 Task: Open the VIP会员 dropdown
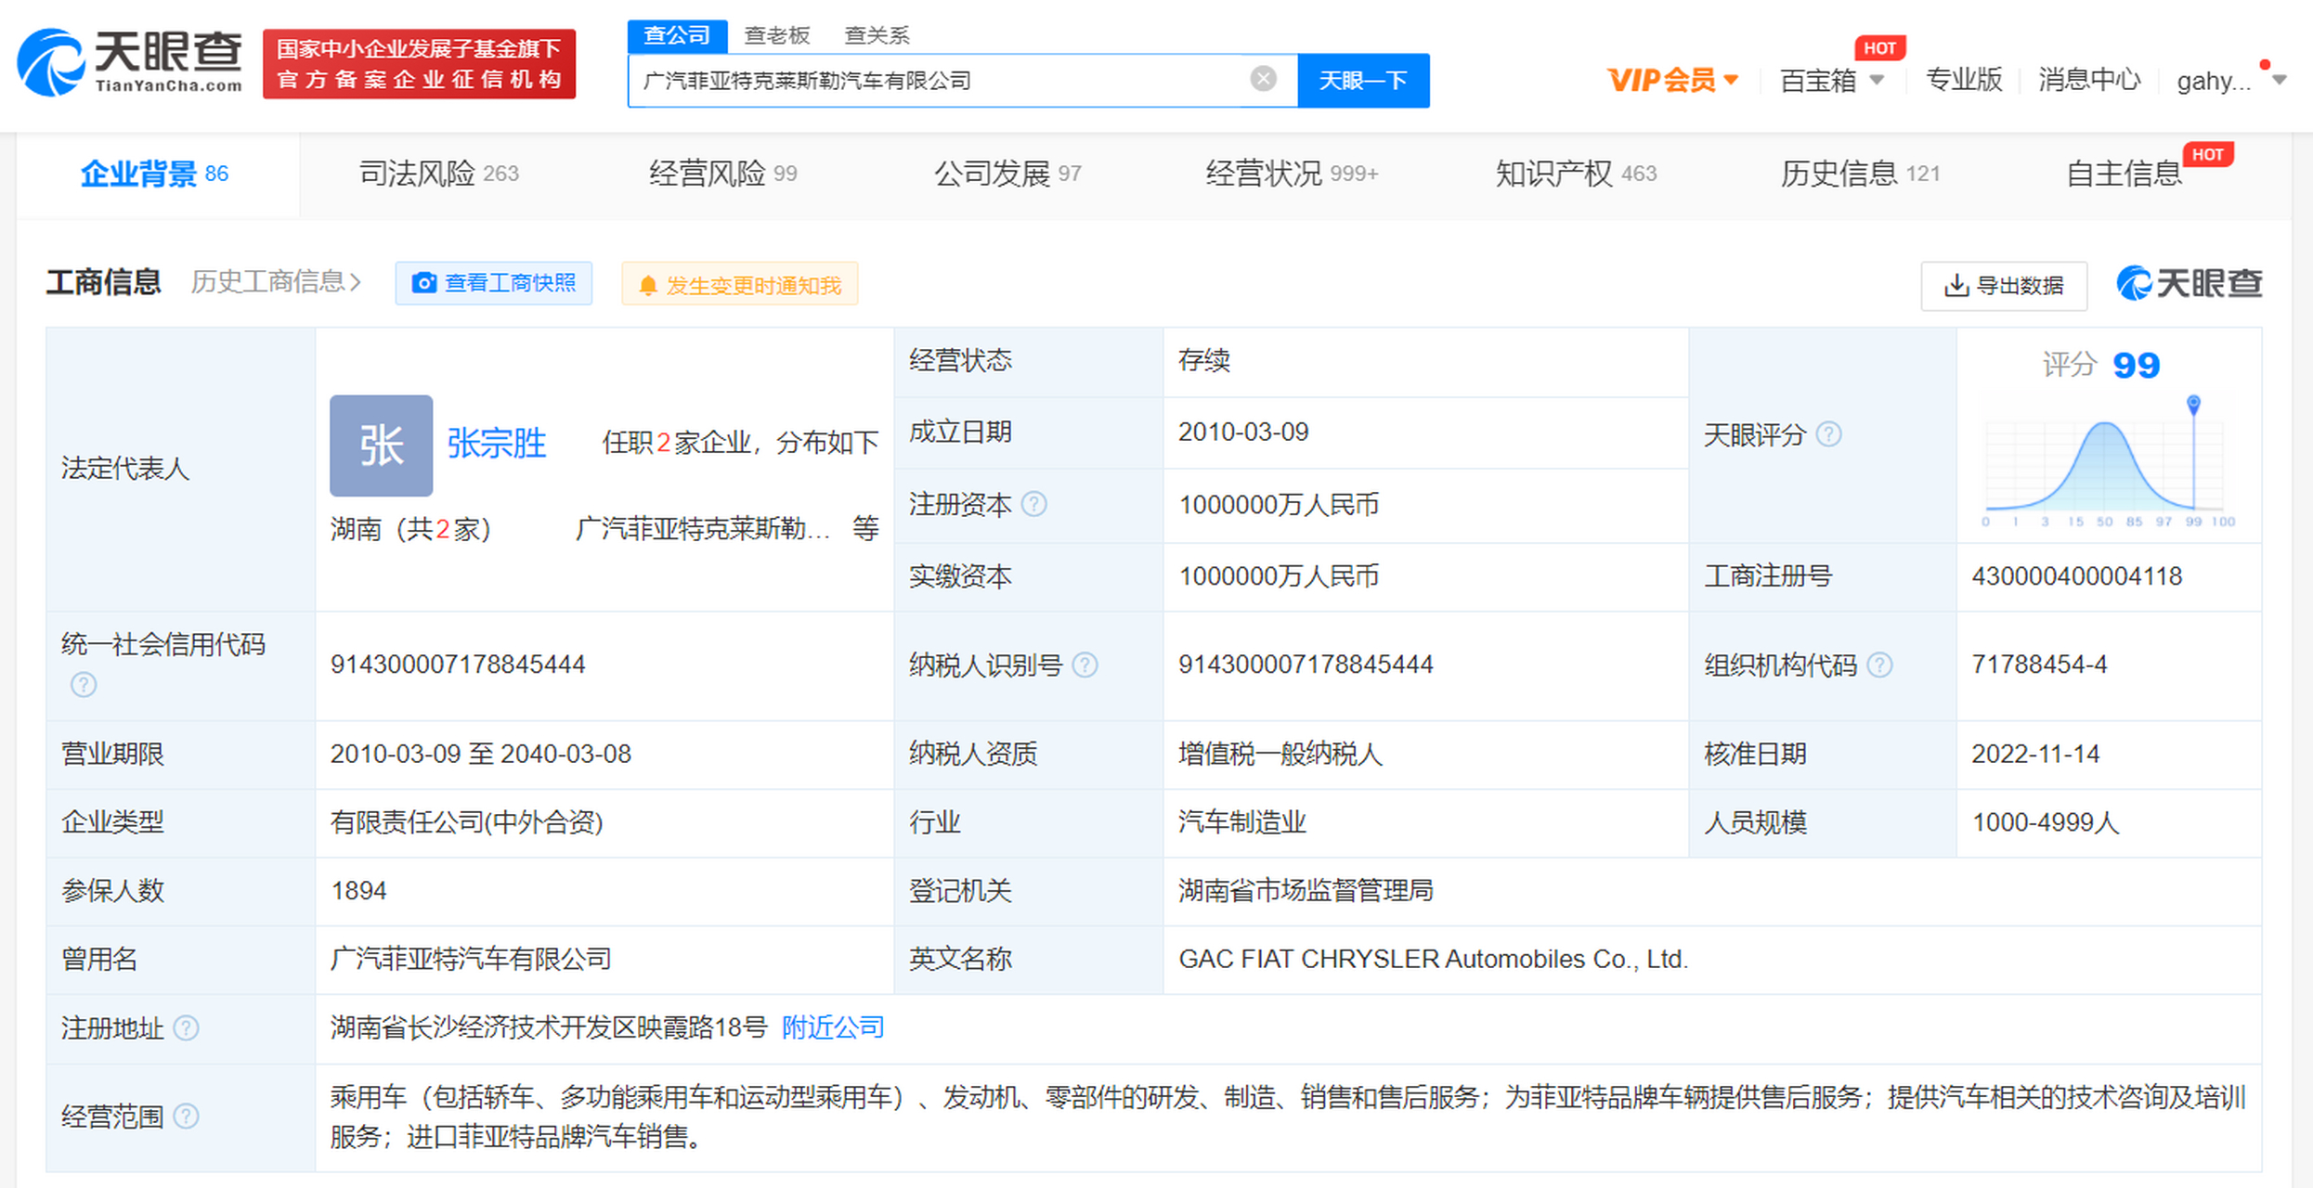point(1672,81)
